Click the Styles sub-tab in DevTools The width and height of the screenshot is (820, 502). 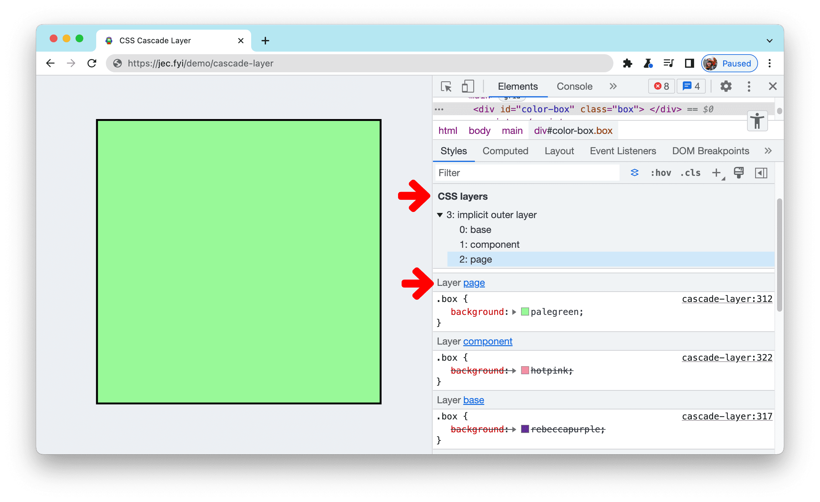(x=454, y=151)
